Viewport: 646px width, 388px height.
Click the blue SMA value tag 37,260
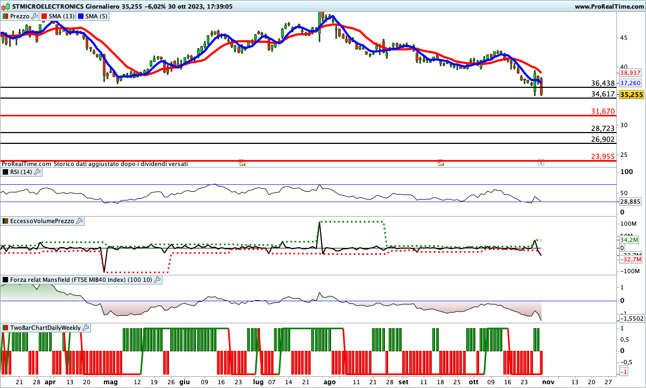pyautogui.click(x=630, y=84)
